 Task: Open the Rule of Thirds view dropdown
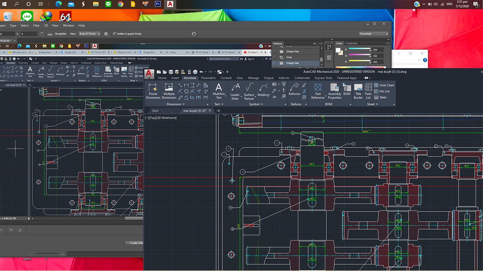[90, 33]
